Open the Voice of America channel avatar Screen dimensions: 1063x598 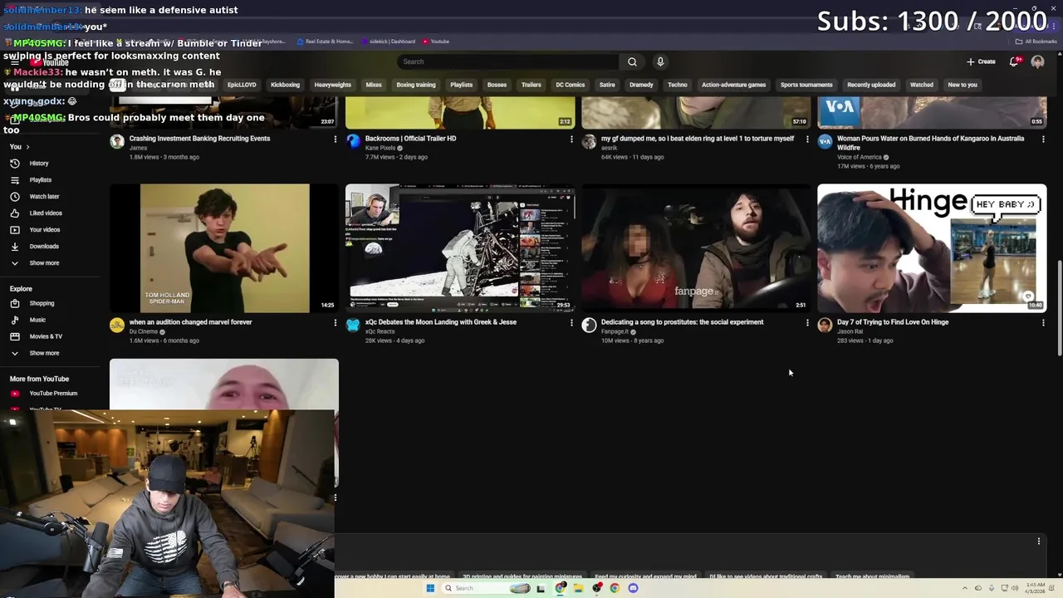[x=825, y=142]
